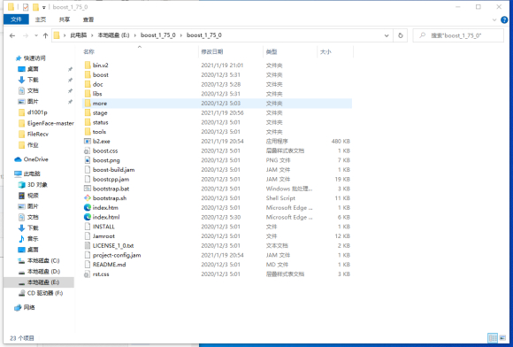513x347 pixels.
Task: Sort by the 修改日期 column header
Action: [x=231, y=51]
